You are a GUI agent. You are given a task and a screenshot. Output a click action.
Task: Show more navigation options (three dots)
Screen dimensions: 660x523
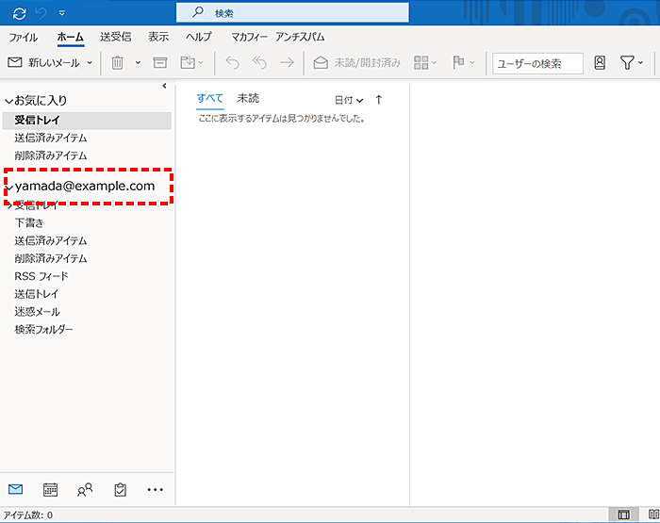[x=156, y=489]
